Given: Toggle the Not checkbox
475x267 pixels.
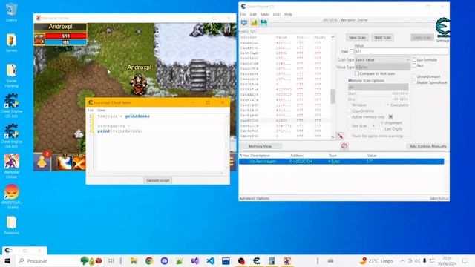Looking at the screenshot, I should pyautogui.click(x=414, y=65).
